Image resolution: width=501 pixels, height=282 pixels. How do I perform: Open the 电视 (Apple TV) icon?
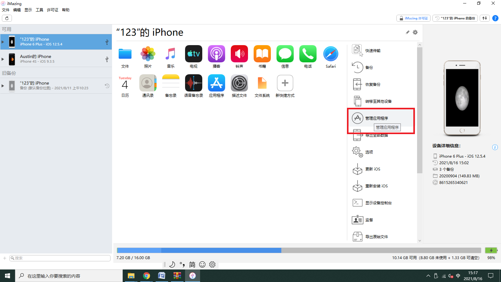pyautogui.click(x=194, y=54)
